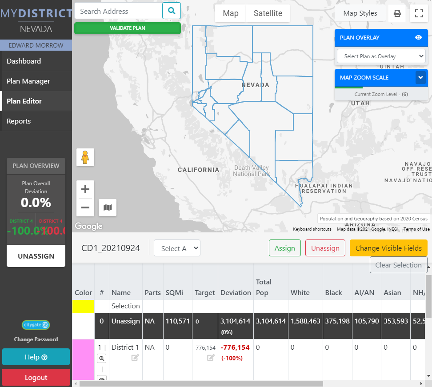Click the Street View pegman icon

point(85,157)
